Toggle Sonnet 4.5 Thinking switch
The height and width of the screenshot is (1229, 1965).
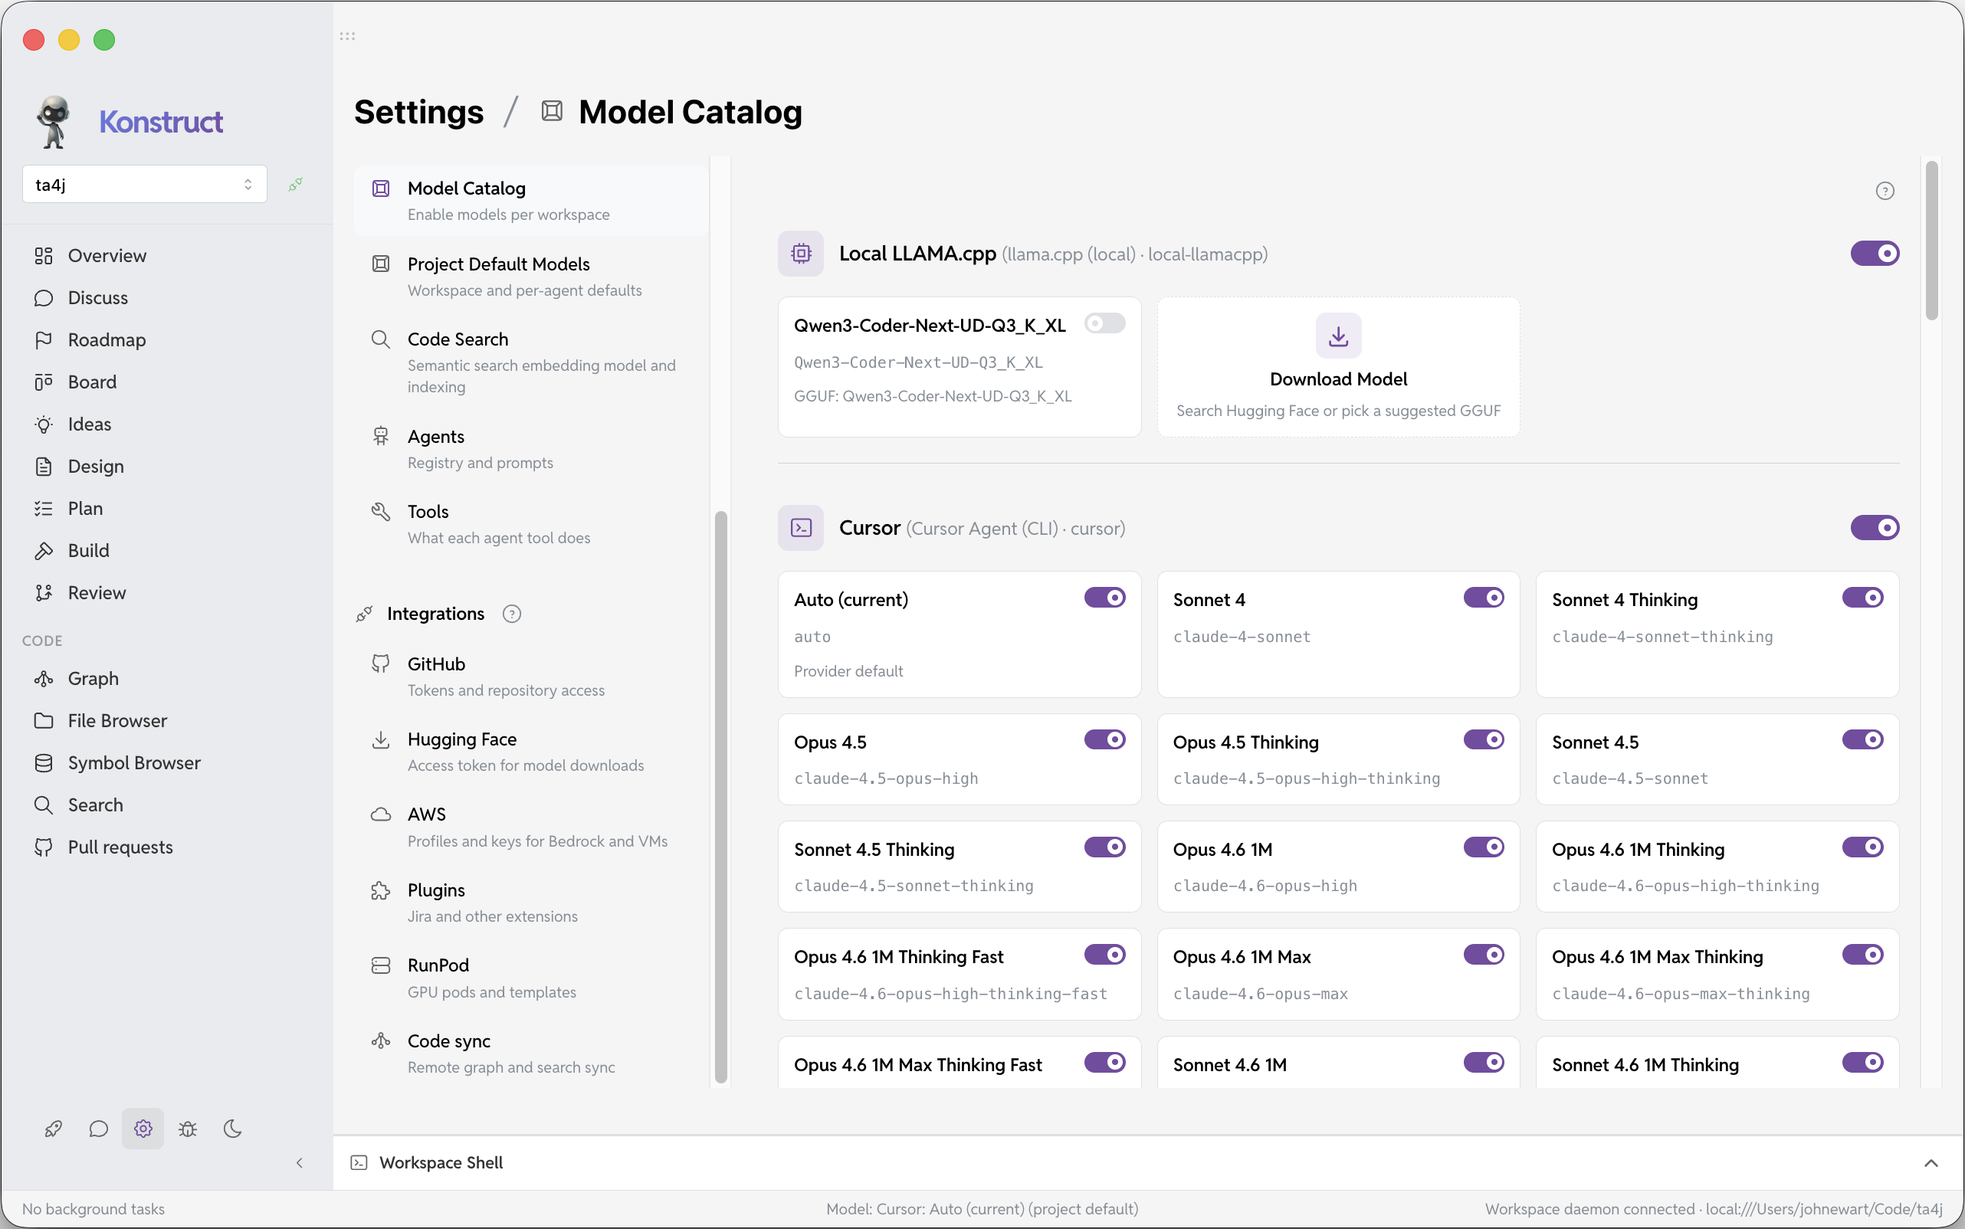1105,847
